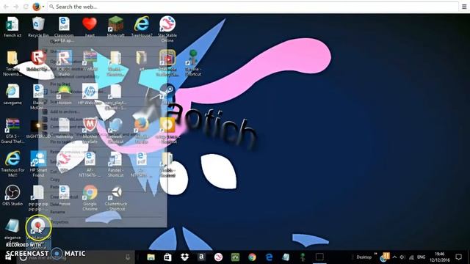The height and width of the screenshot is (264, 470).
Task: Expand the Desktop toolbar on taskbar
Action: tap(376, 254)
